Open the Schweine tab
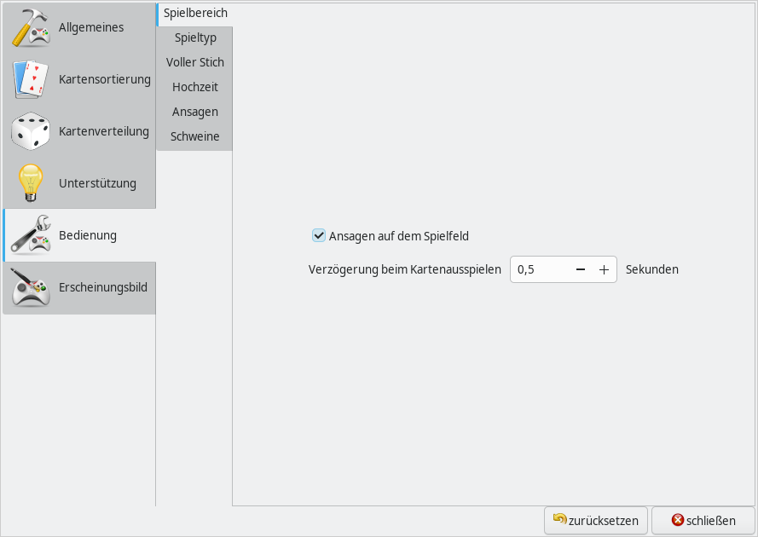The height and width of the screenshot is (537, 758). pyautogui.click(x=195, y=136)
